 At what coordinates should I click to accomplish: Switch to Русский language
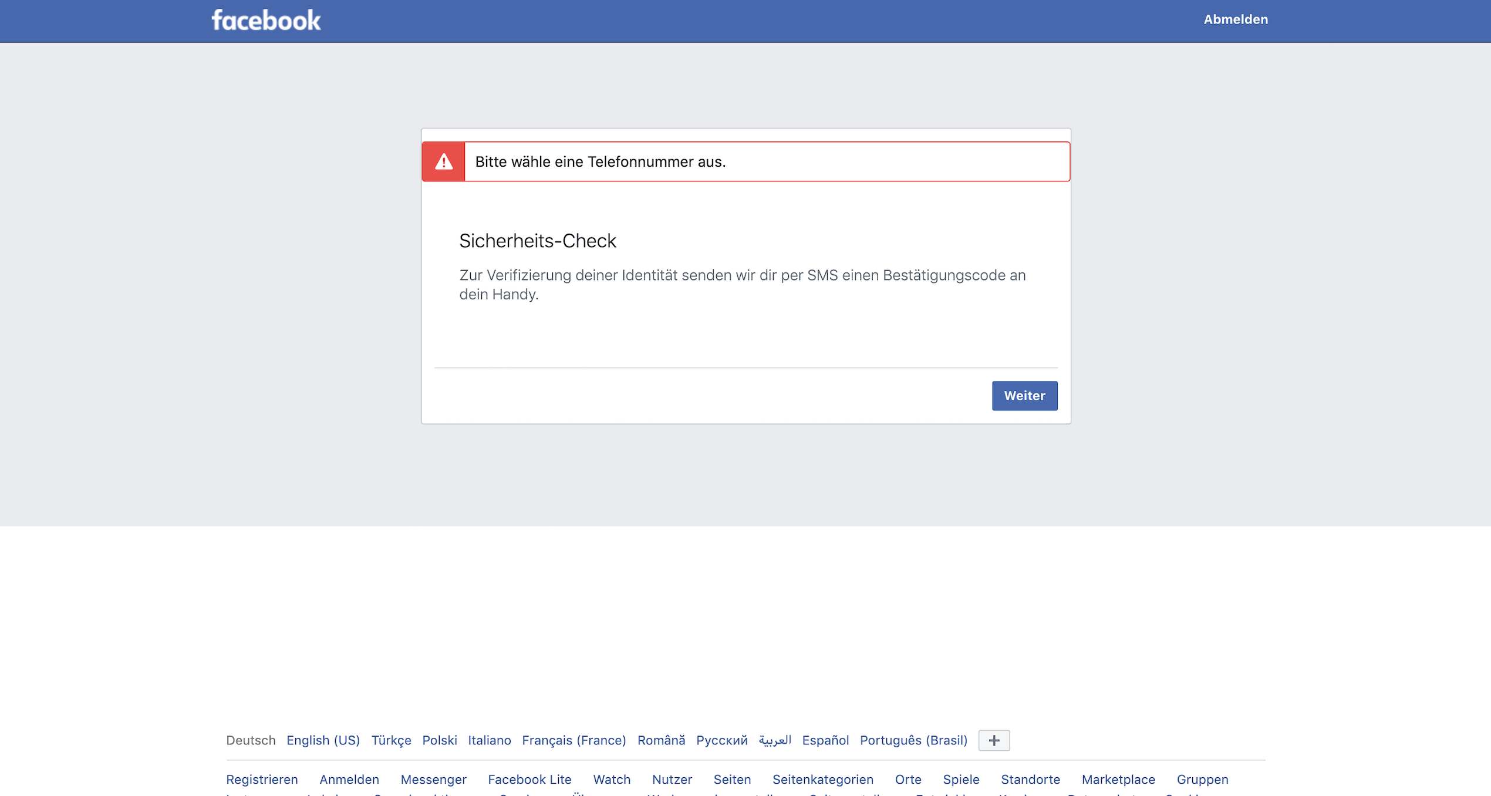tap(721, 740)
